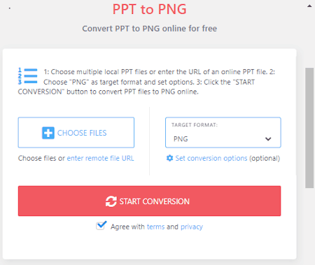The width and height of the screenshot is (315, 265).
Task: Open the privacy link
Action: coord(192,227)
